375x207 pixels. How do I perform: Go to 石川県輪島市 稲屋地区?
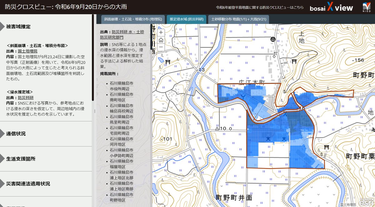pos(122,164)
